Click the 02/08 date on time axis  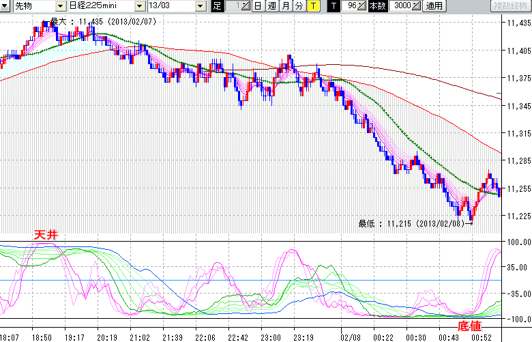tap(351, 337)
